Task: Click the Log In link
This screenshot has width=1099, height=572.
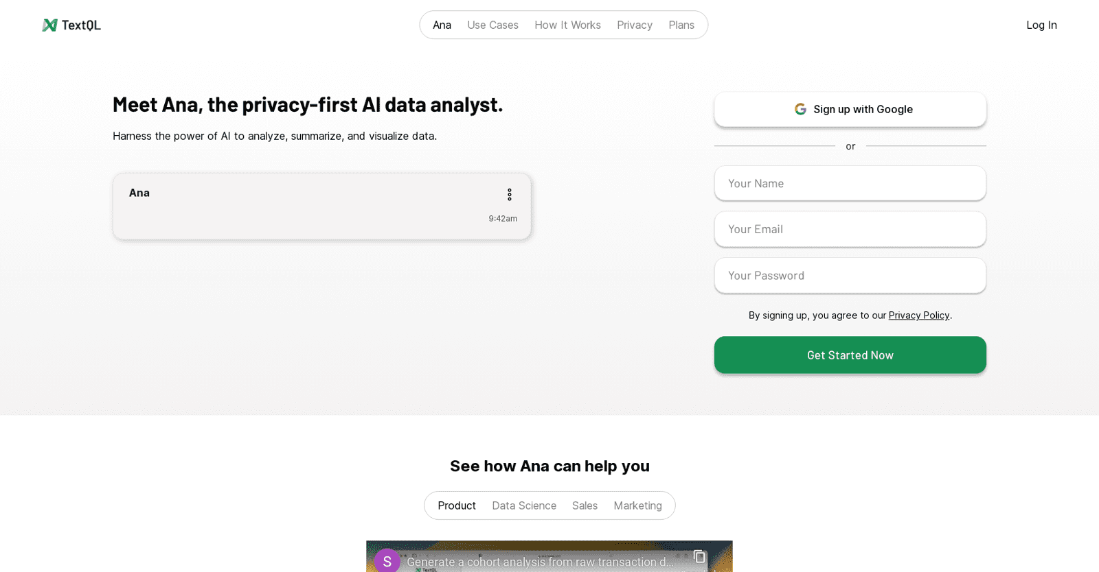Action: tap(1041, 25)
